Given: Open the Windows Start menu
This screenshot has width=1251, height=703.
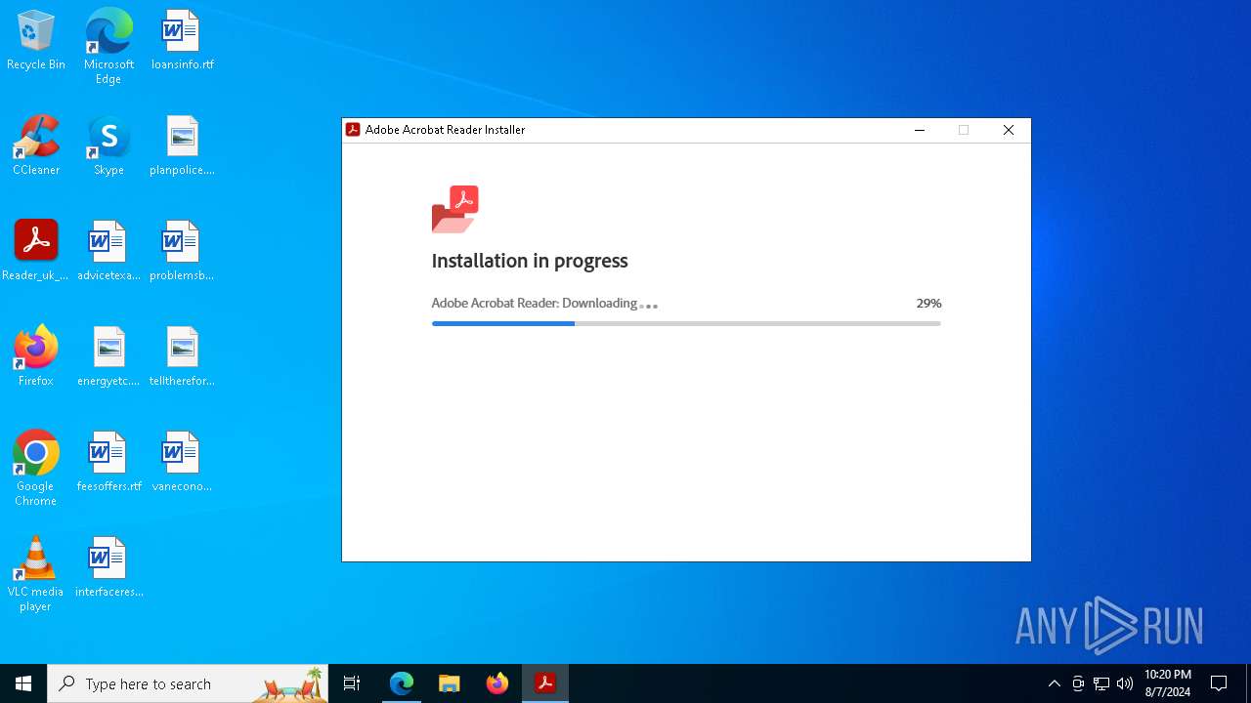Looking at the screenshot, I should click(x=23, y=683).
